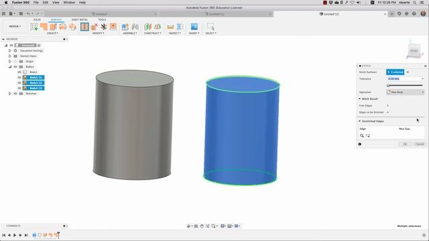
Task: Collapse the Stitch Result section
Action: click(359, 98)
